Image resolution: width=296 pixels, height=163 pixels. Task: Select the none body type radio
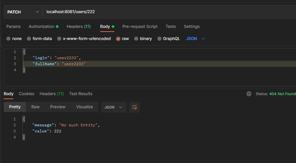tap(8, 39)
